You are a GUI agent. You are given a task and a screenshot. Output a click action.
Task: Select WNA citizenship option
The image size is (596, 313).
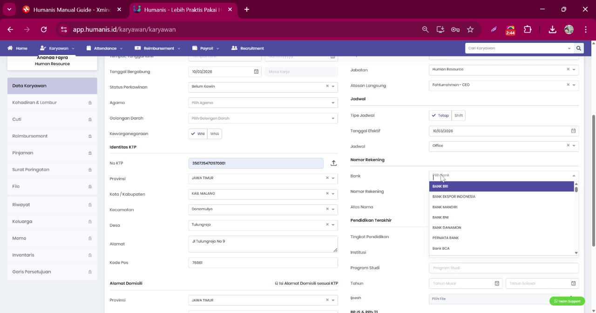(x=215, y=134)
